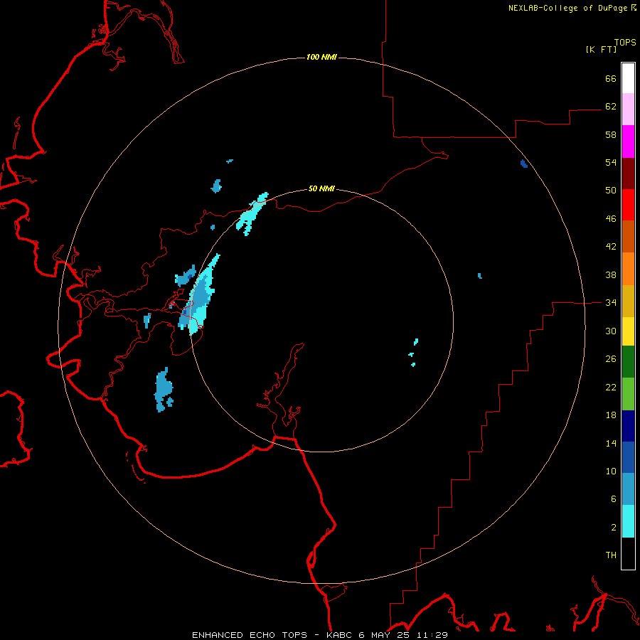
Task: Click the 6 MAY 25 date text
Action: point(385,635)
